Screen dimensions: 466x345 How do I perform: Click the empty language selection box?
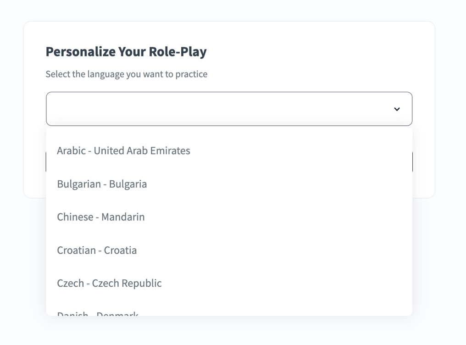pyautogui.click(x=220, y=109)
